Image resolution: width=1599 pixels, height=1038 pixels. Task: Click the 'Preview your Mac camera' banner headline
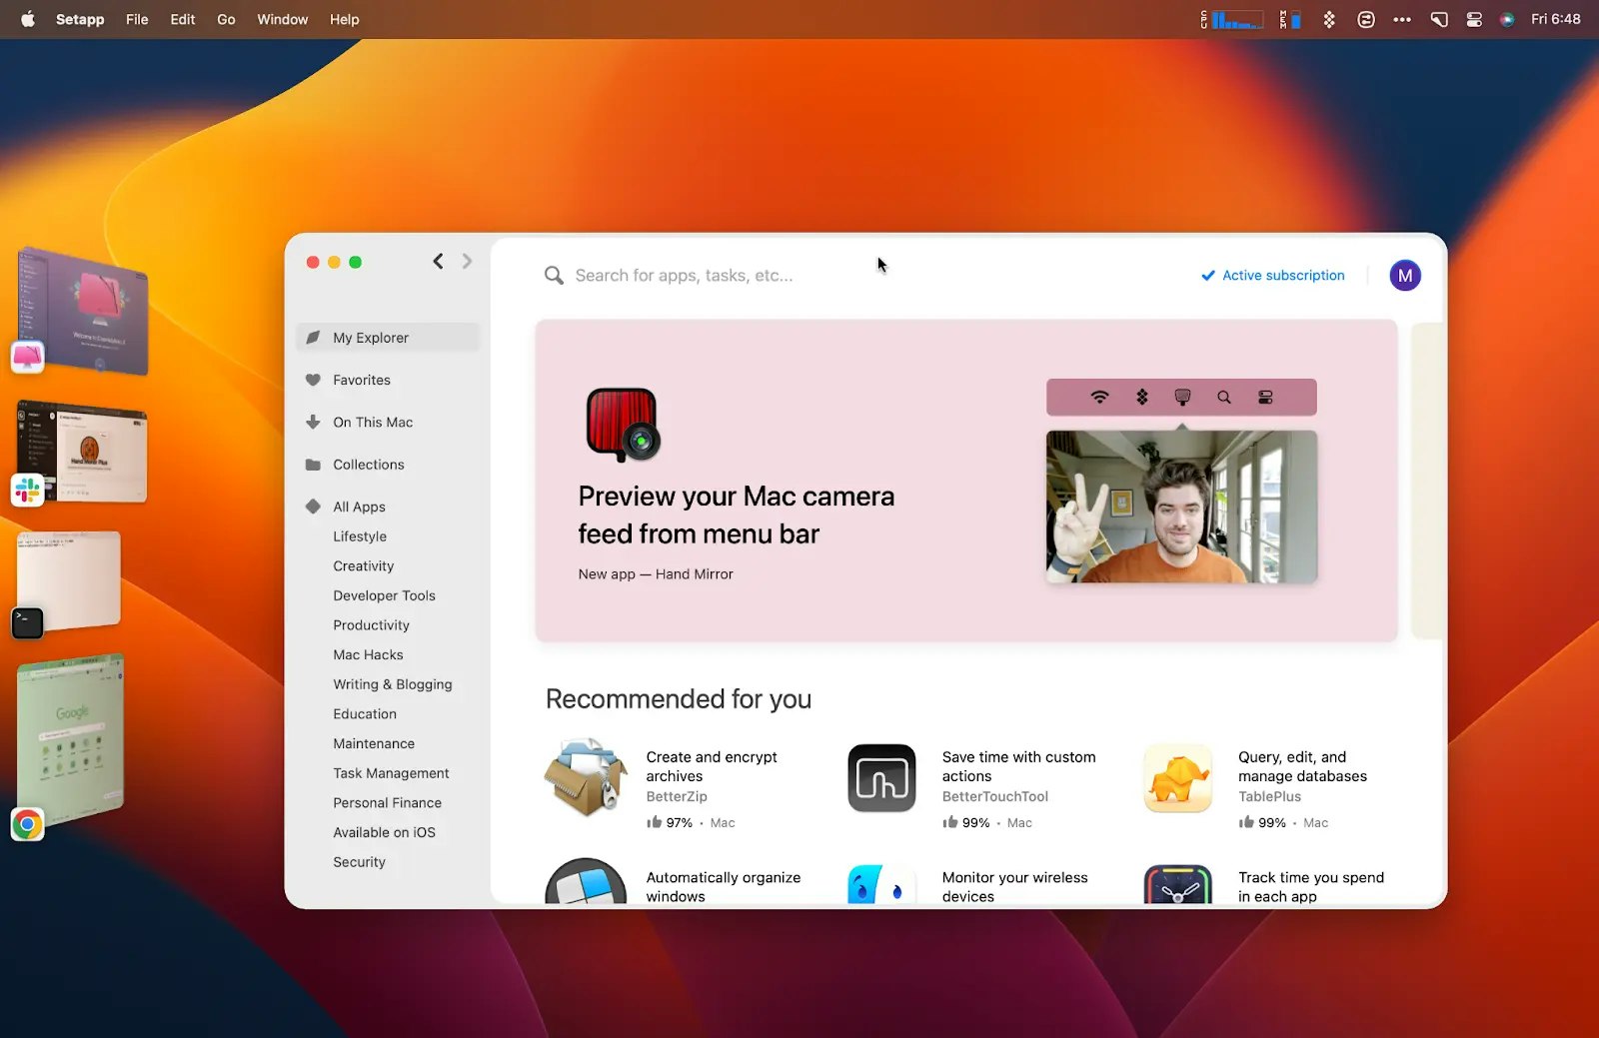click(x=736, y=515)
